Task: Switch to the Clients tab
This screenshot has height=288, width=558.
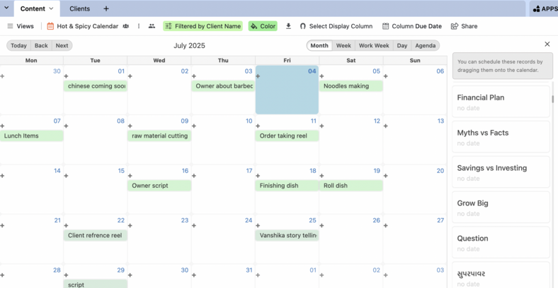Action: (79, 8)
